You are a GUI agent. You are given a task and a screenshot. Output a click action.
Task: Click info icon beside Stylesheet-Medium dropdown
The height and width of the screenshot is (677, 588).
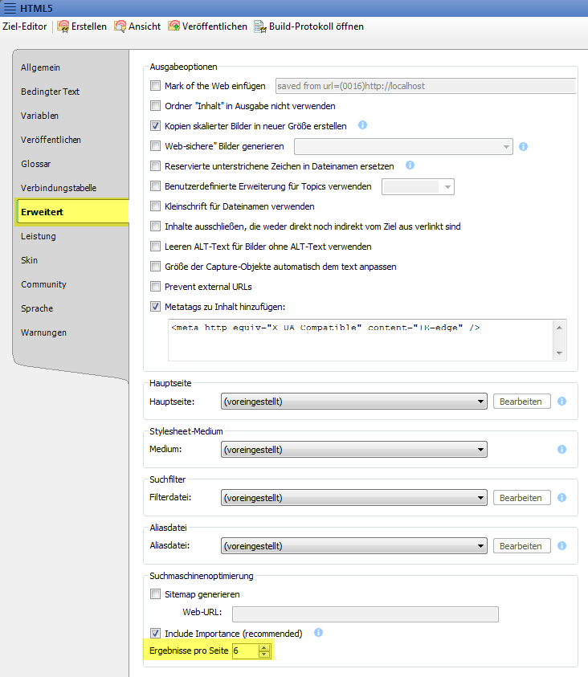(x=562, y=450)
